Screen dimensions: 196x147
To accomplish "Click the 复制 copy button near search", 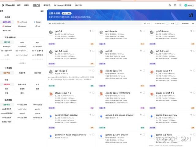I will [x=147, y=23].
